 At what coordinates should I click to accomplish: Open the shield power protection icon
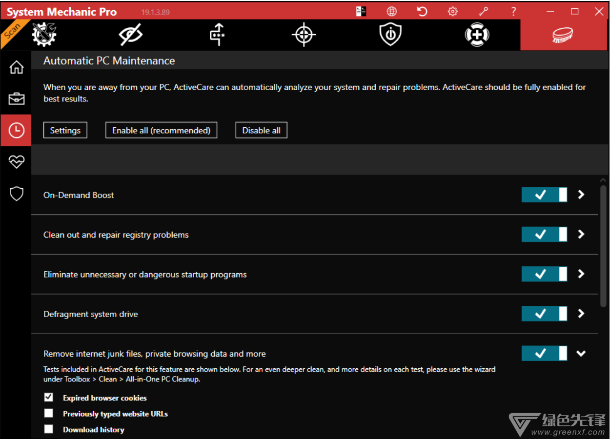coord(390,35)
